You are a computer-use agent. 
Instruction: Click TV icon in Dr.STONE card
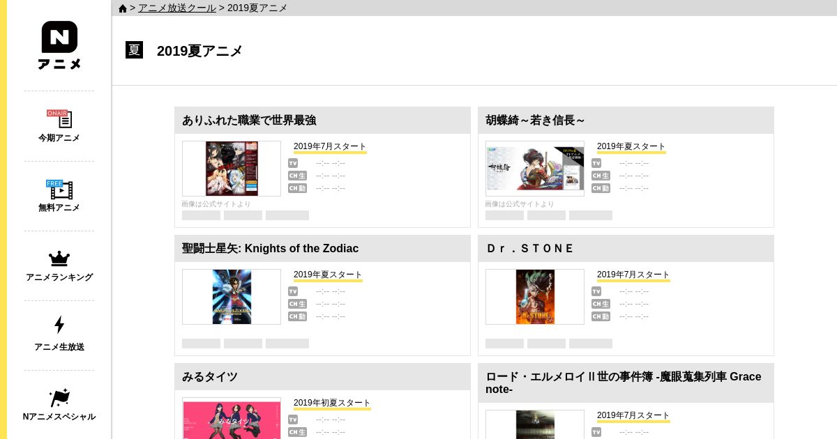coord(596,291)
